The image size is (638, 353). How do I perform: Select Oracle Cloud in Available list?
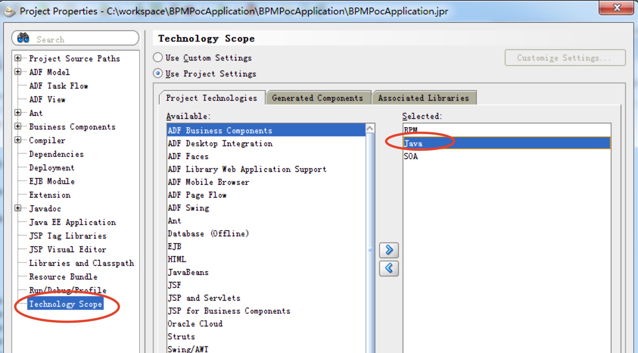(266, 324)
